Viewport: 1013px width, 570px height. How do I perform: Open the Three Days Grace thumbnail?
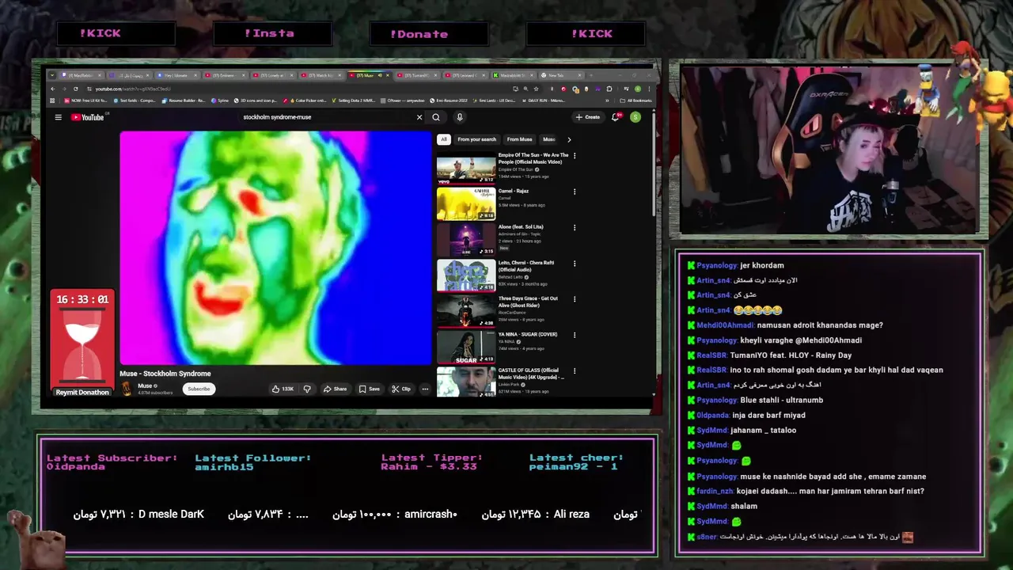tap(466, 311)
